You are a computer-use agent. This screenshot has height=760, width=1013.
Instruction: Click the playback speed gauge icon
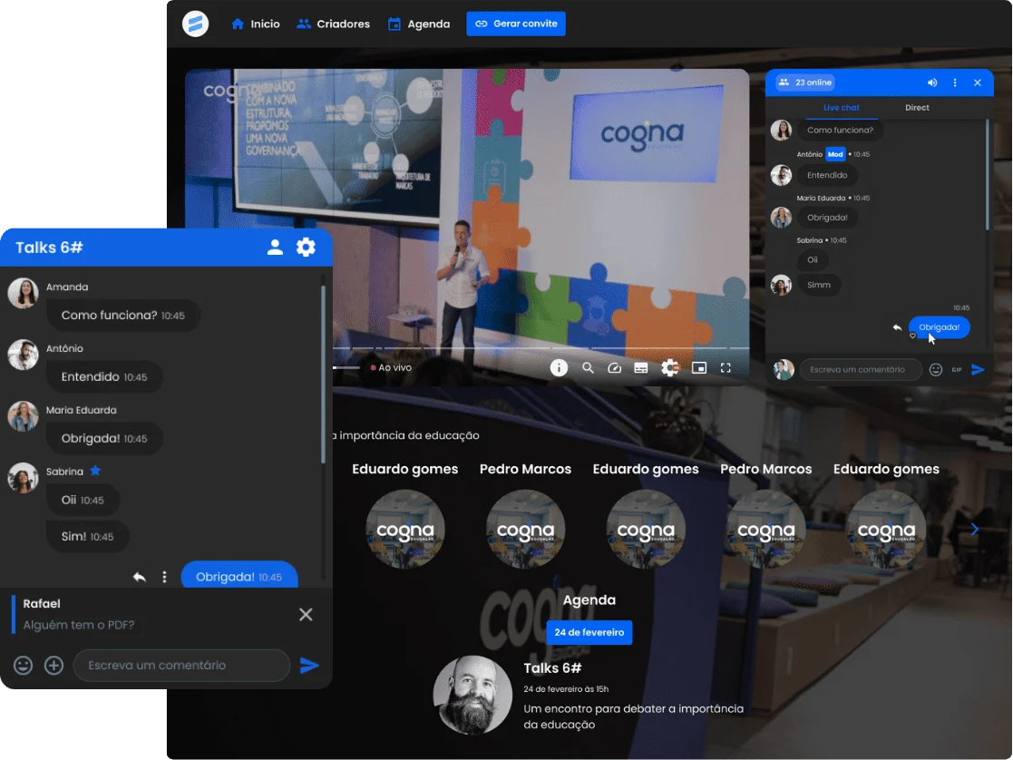pos(614,368)
